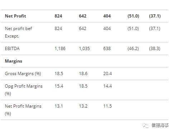Click the gross margin value 20.4
174x133 pixels.
coord(107,74)
